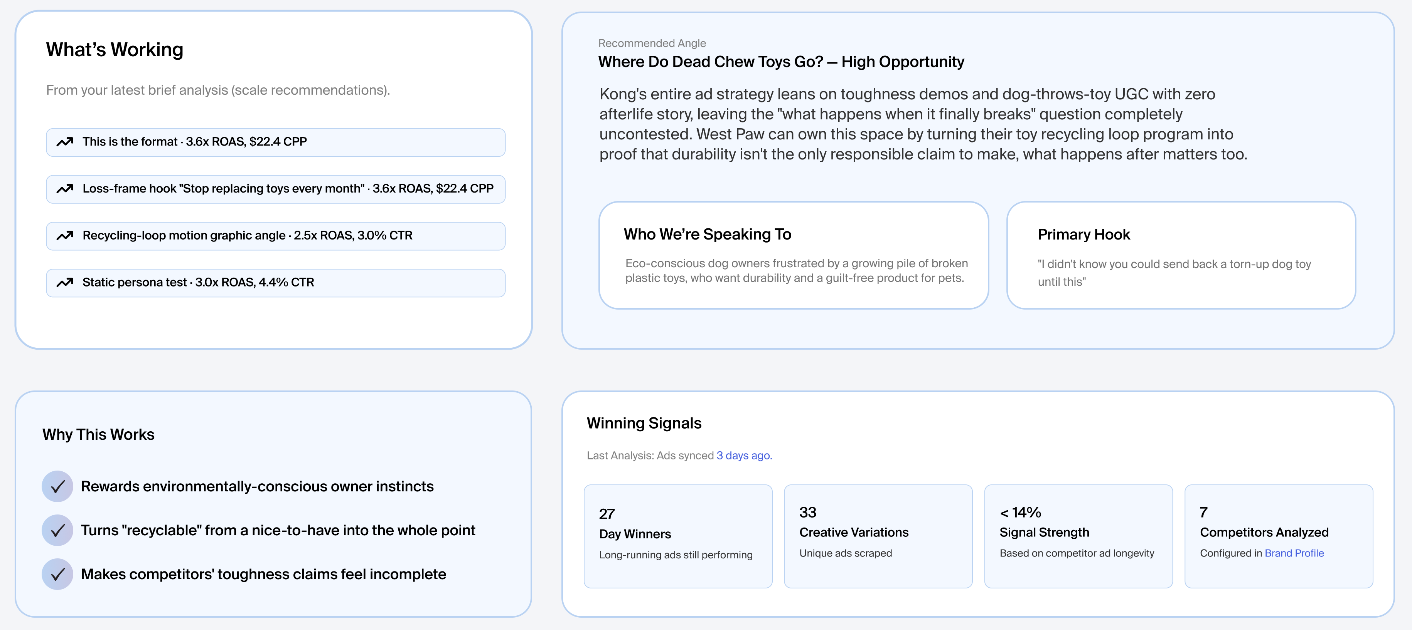The image size is (1412, 630).
Task: Click the Winning Signals heading
Action: tap(644, 423)
